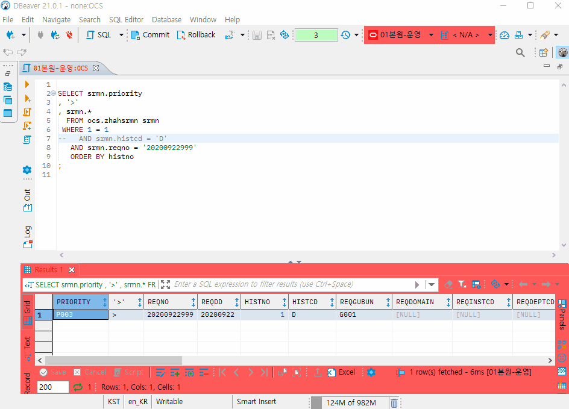The width and height of the screenshot is (569, 409).
Task: Open transaction log dropdown arrow
Action: [356, 35]
